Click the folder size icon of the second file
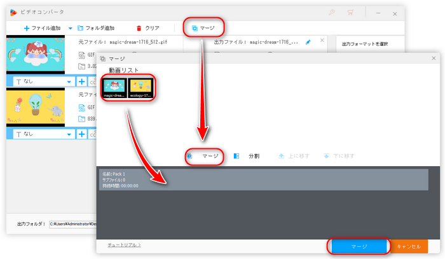Screen dimensions: 445x259 (x=81, y=119)
